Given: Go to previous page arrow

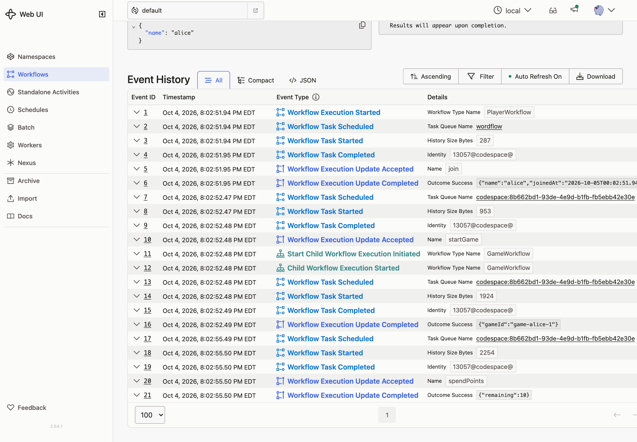Looking at the screenshot, I should click(x=617, y=415).
